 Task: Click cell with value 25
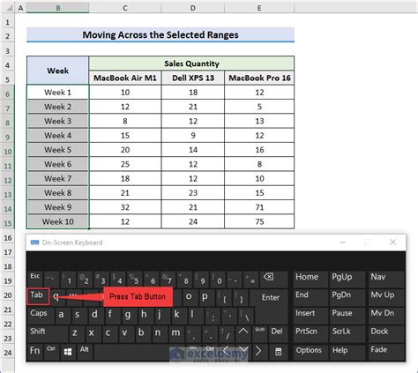pyautogui.click(x=125, y=164)
